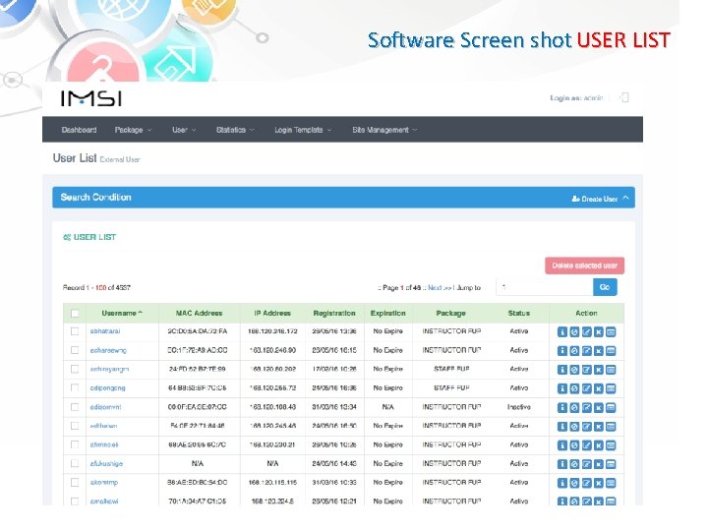Viewport: 708px width, 531px height.
Task: Open the User dropdown in navbar
Action: [x=184, y=130]
